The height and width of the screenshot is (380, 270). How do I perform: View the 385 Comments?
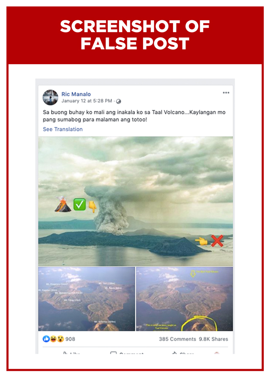coord(178,339)
